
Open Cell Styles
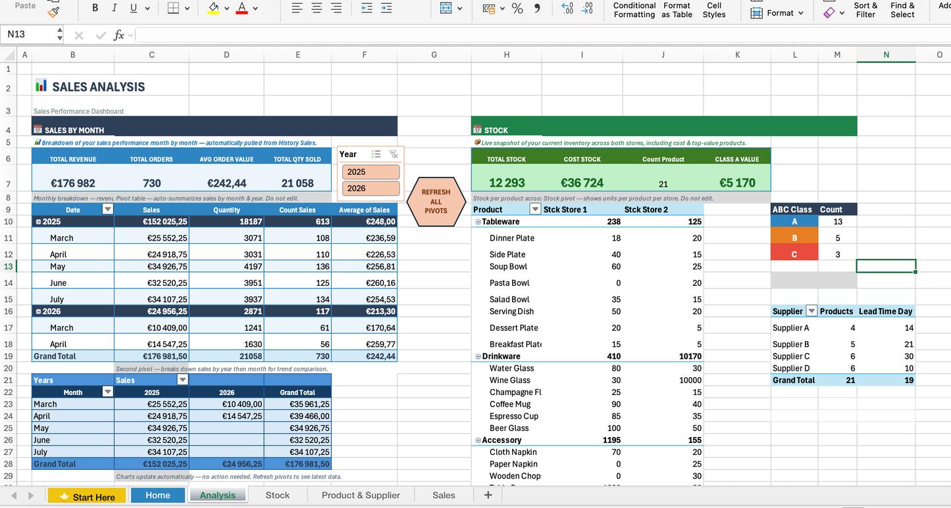pyautogui.click(x=714, y=10)
